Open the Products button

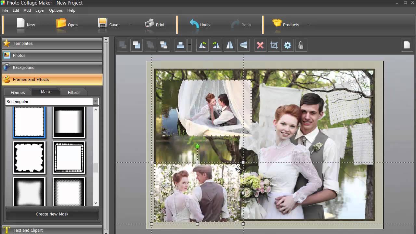(x=286, y=25)
